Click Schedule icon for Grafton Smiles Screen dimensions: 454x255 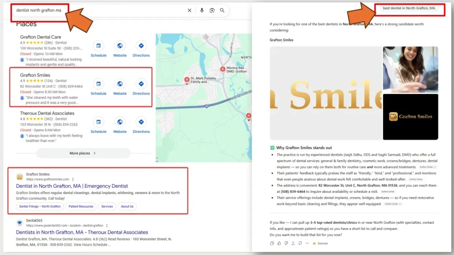tap(98, 84)
